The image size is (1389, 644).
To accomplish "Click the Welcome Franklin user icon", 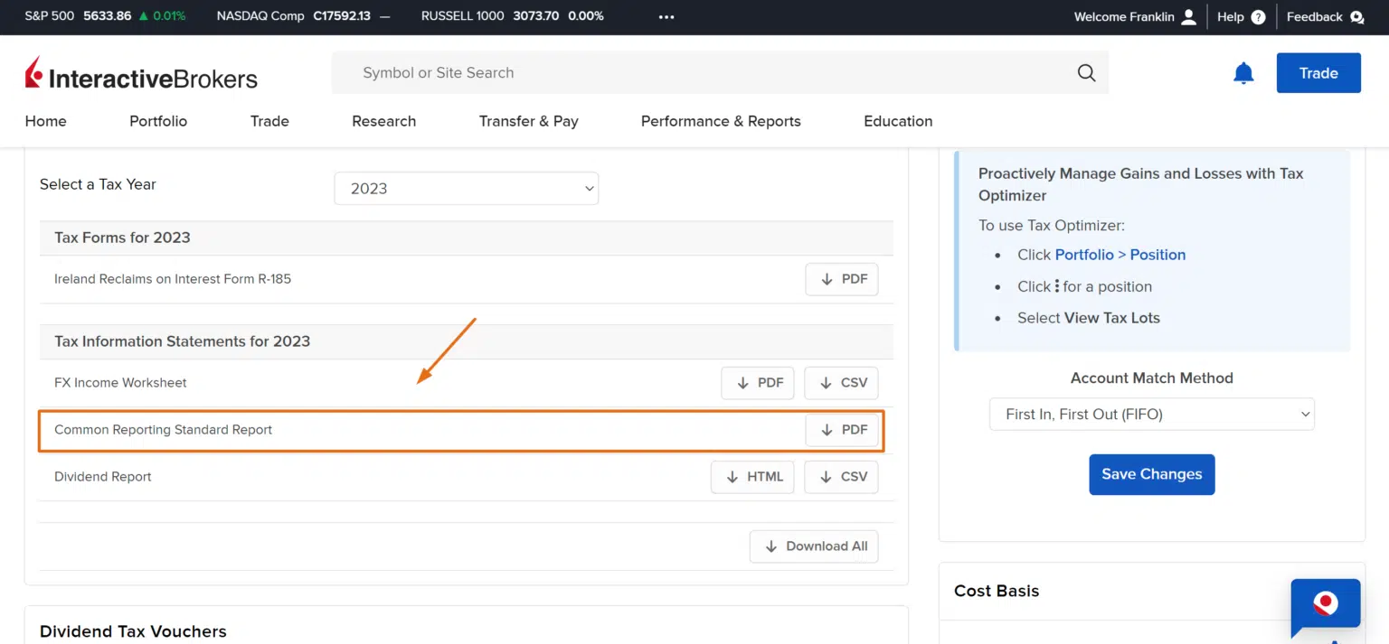I will tap(1188, 17).
